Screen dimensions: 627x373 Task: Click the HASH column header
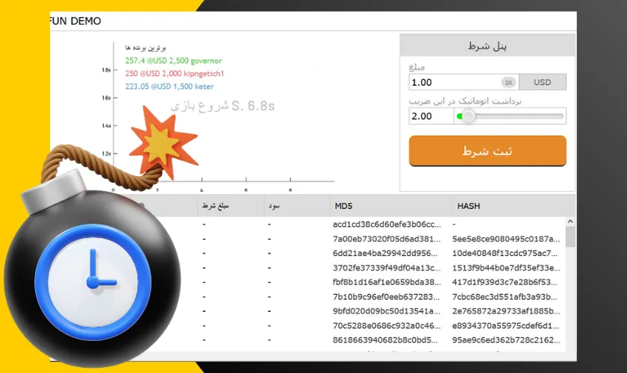tap(512, 206)
